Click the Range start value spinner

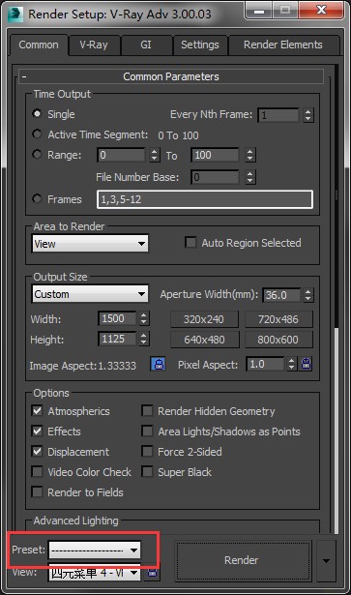[155, 155]
